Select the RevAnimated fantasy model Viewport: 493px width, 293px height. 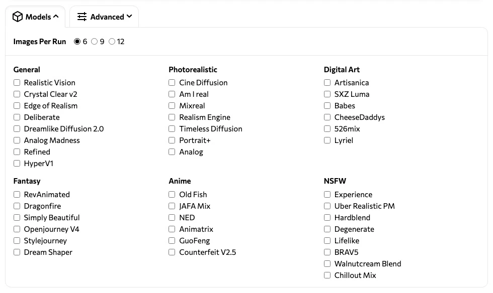tap(17, 195)
